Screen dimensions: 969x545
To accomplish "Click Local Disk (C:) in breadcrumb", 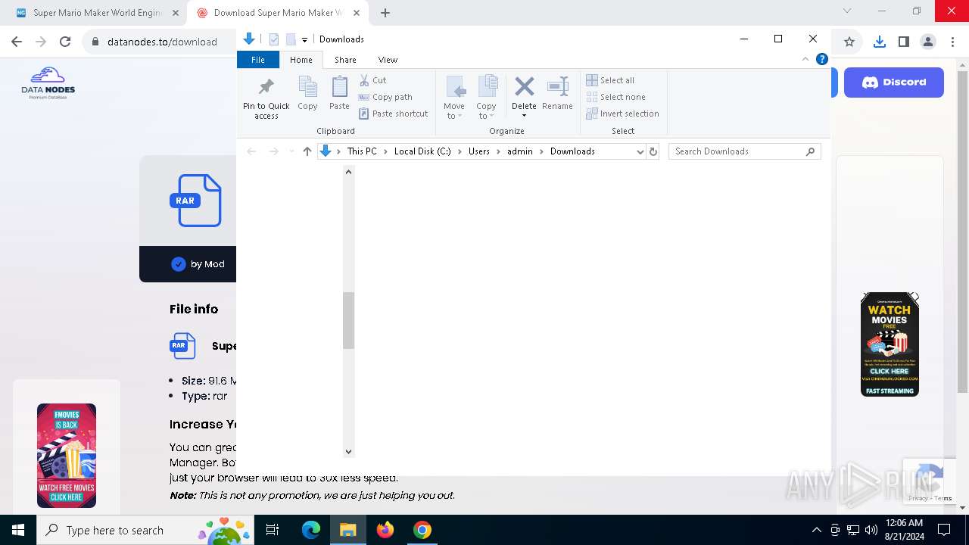I will [422, 151].
